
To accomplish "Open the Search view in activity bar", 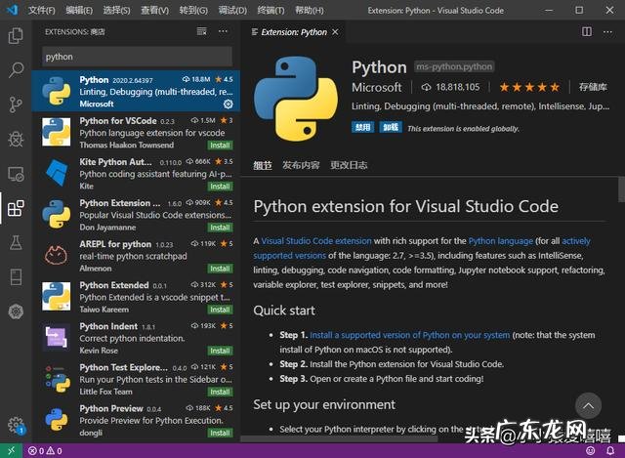I will point(16,69).
